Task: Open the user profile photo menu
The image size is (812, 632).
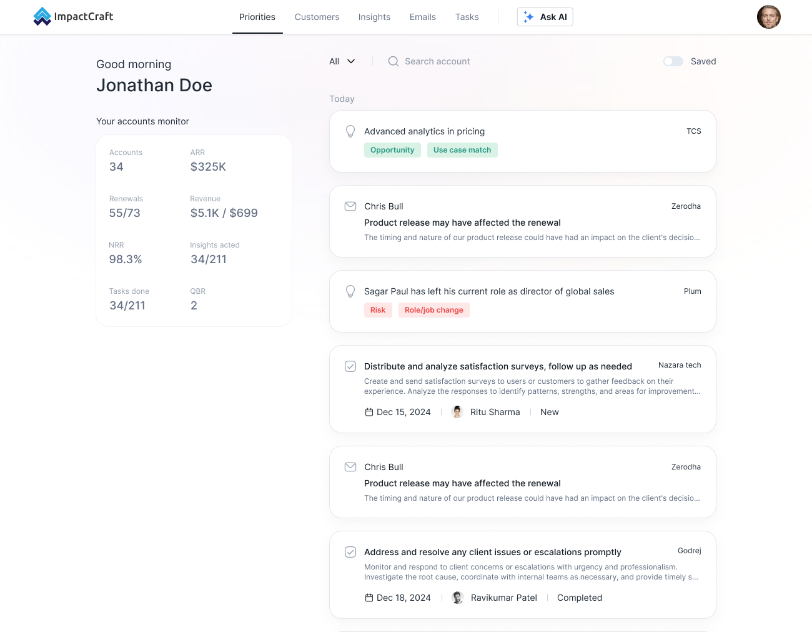Action: tap(769, 17)
